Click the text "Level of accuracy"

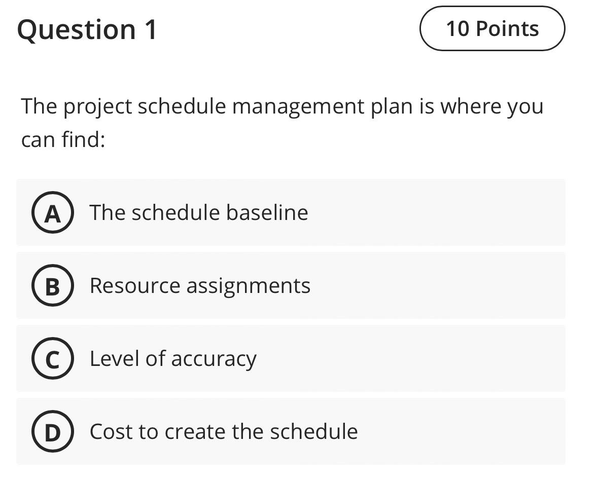pos(173,358)
